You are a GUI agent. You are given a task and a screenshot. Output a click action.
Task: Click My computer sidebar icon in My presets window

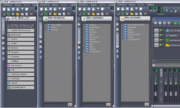point(117,56)
